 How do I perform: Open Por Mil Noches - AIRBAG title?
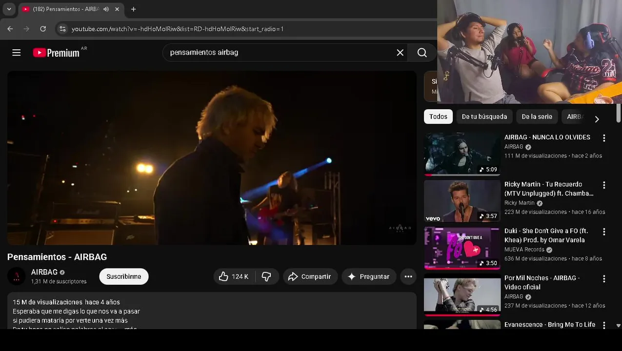pyautogui.click(x=542, y=282)
